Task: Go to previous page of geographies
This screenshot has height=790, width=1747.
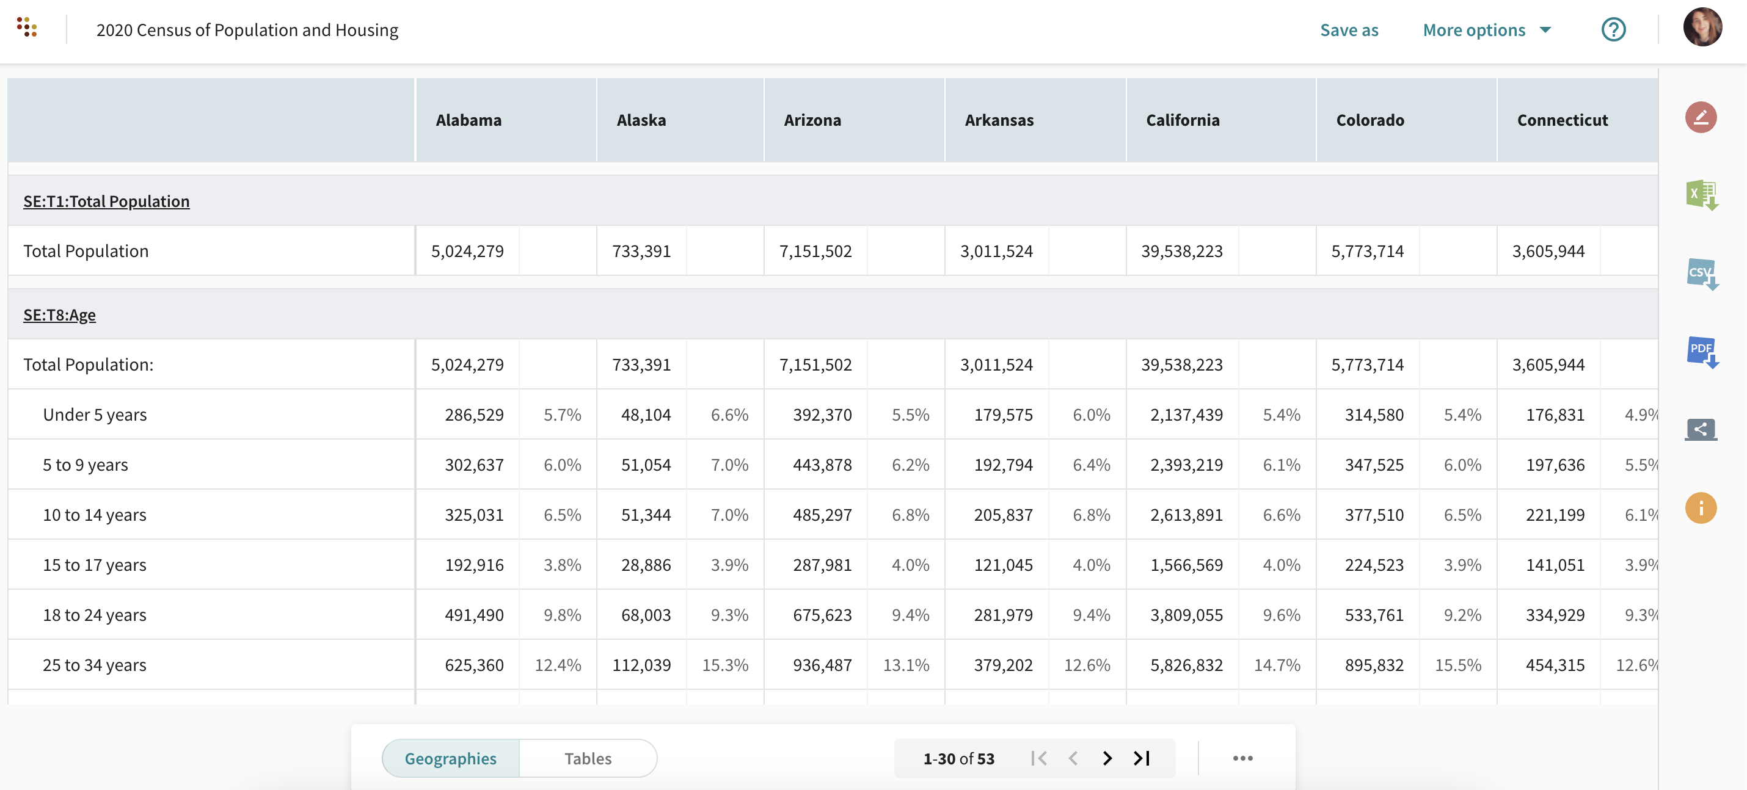Action: (x=1073, y=758)
